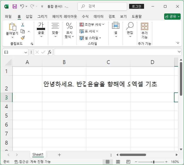Screen dimensions: 184x165
Task: Open the 도움말 tab
Action: [x=137, y=17]
